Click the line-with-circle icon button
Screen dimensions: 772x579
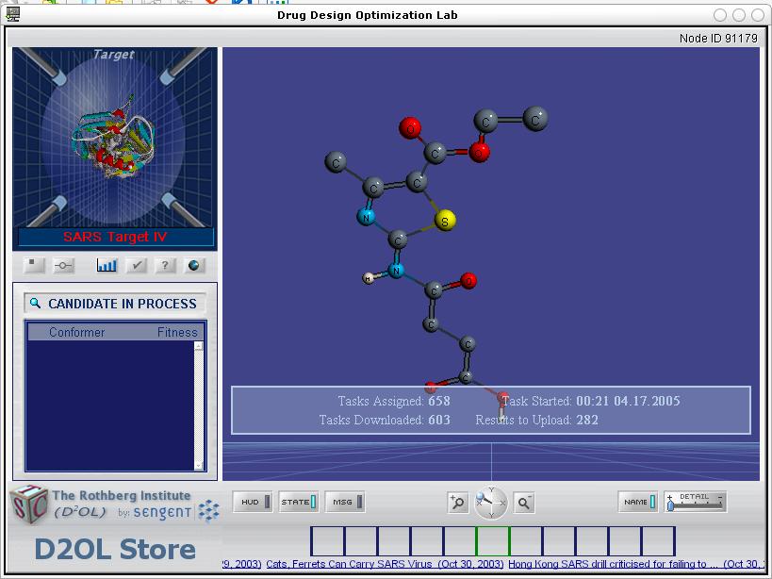(63, 266)
